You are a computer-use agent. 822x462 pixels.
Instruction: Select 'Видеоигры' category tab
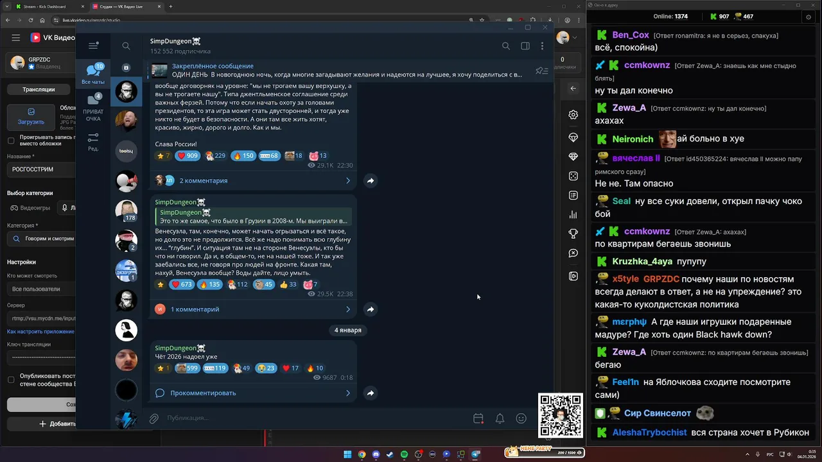coord(30,208)
